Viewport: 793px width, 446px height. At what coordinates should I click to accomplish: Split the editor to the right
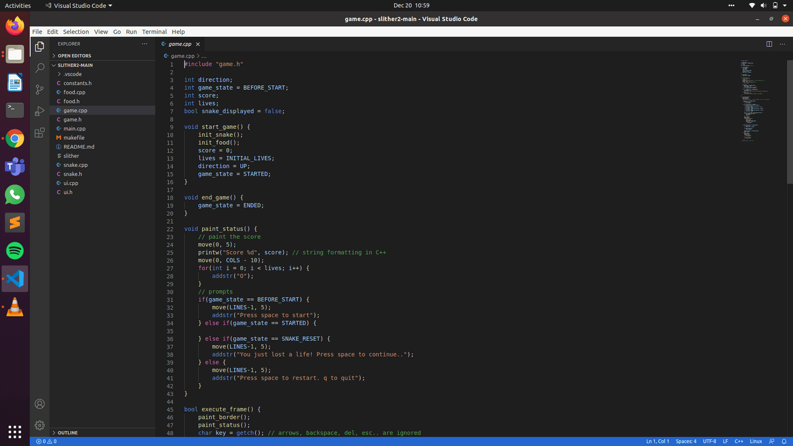point(769,44)
